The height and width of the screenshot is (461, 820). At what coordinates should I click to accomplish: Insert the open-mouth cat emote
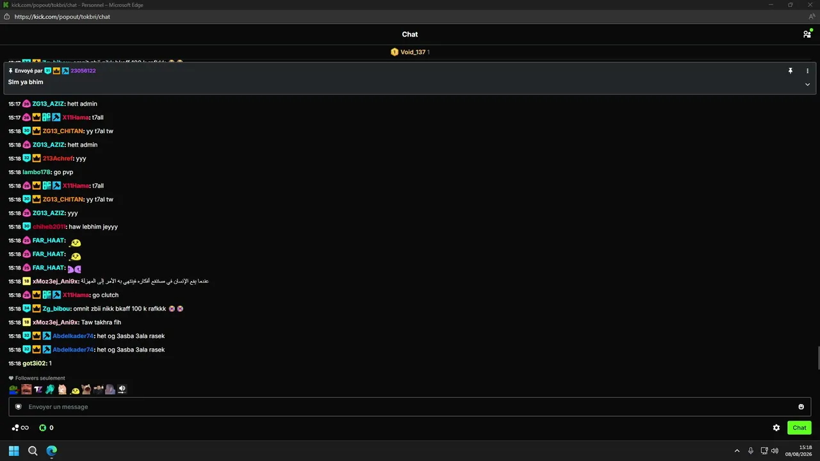[x=86, y=389]
